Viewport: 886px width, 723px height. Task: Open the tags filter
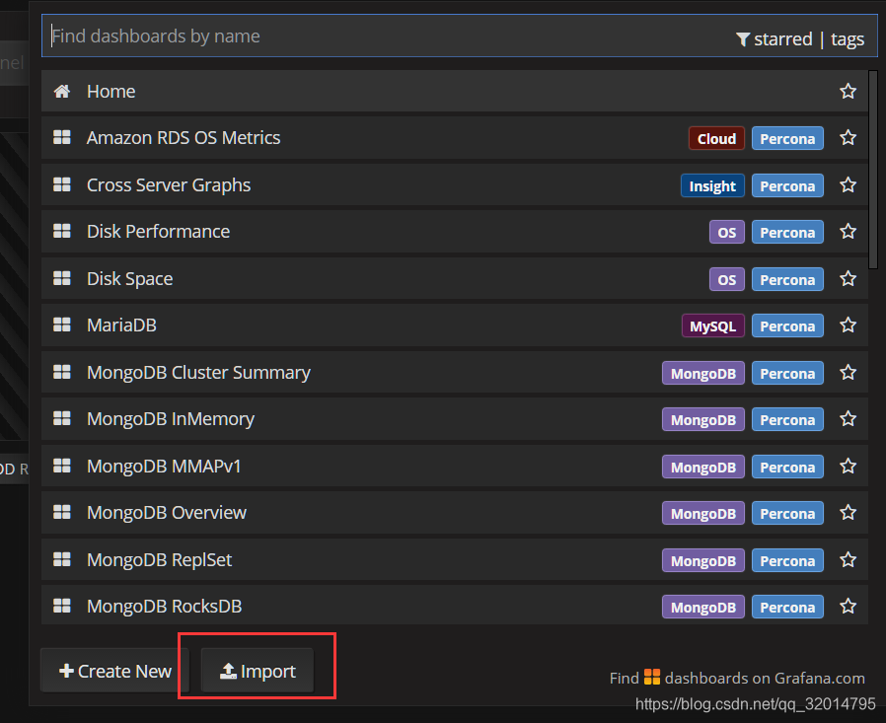click(x=847, y=39)
